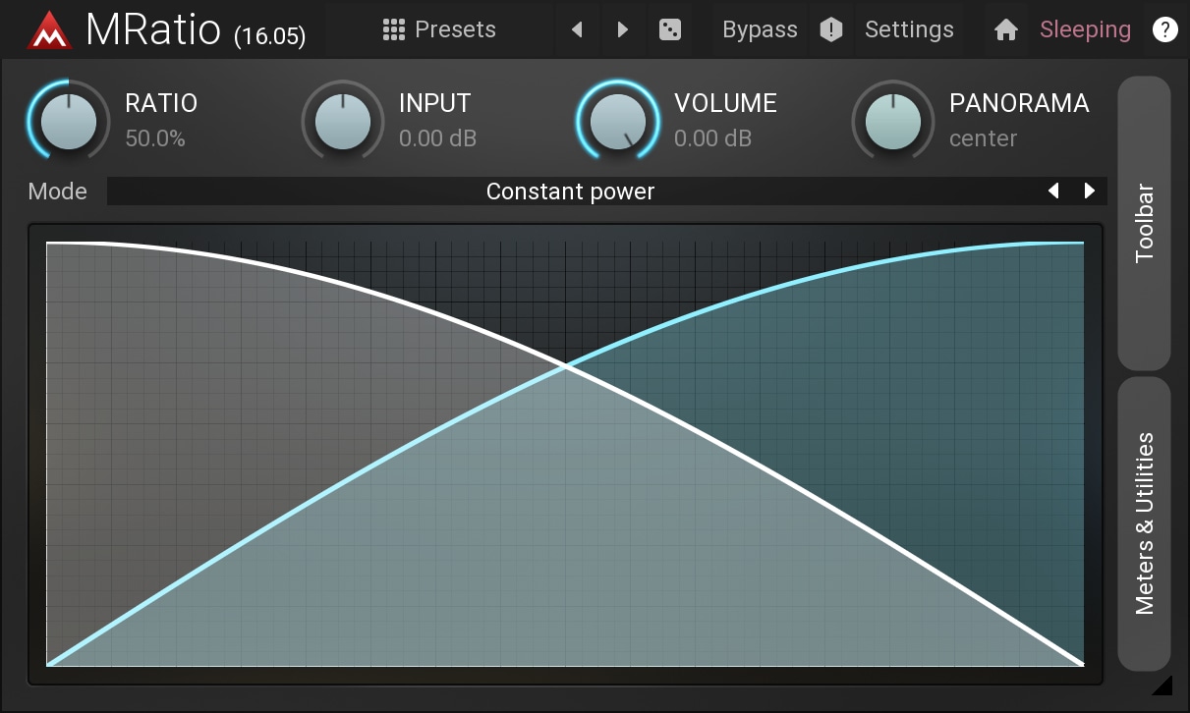Click the PANORAMA knob
1190x713 pixels.
click(x=892, y=121)
